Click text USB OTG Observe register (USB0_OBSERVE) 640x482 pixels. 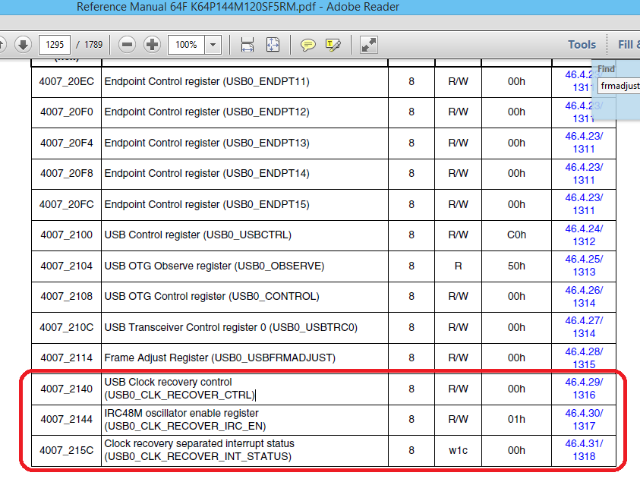(214, 266)
